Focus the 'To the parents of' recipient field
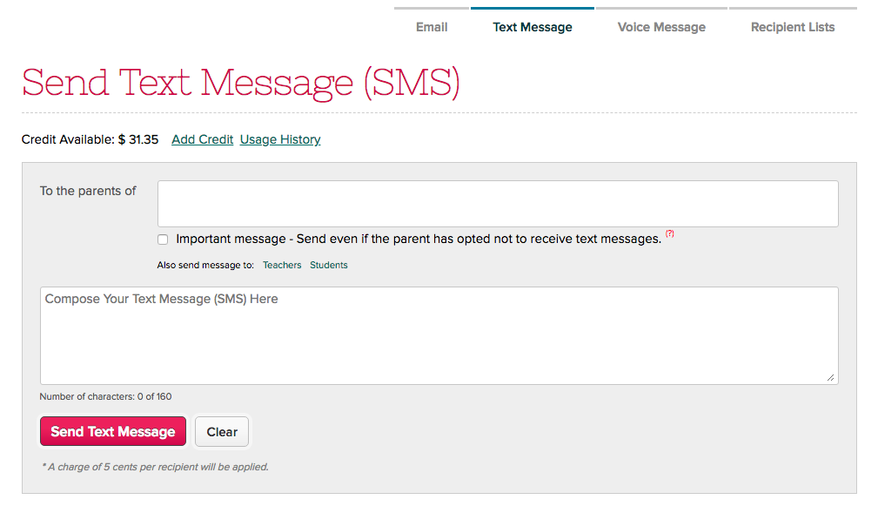 [x=498, y=204]
